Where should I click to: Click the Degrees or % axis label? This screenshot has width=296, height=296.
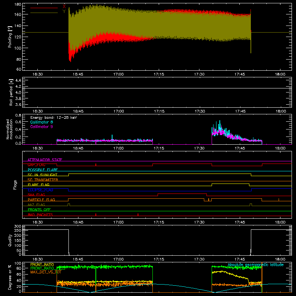click(10, 277)
